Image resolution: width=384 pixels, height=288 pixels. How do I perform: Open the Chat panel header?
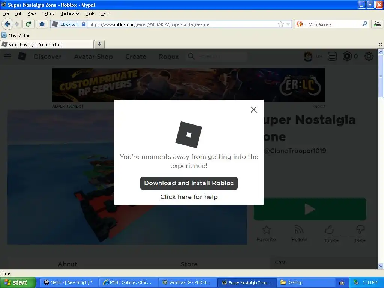coord(324,262)
